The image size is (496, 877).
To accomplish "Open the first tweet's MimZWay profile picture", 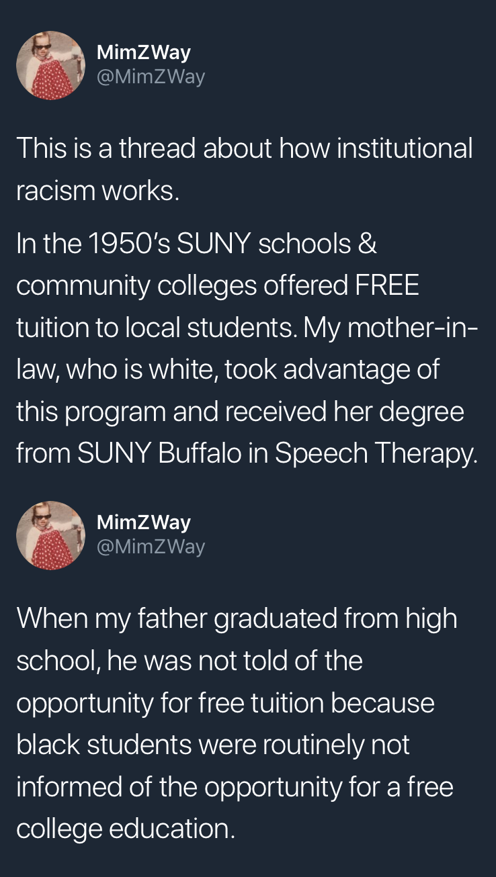I will click(x=50, y=65).
